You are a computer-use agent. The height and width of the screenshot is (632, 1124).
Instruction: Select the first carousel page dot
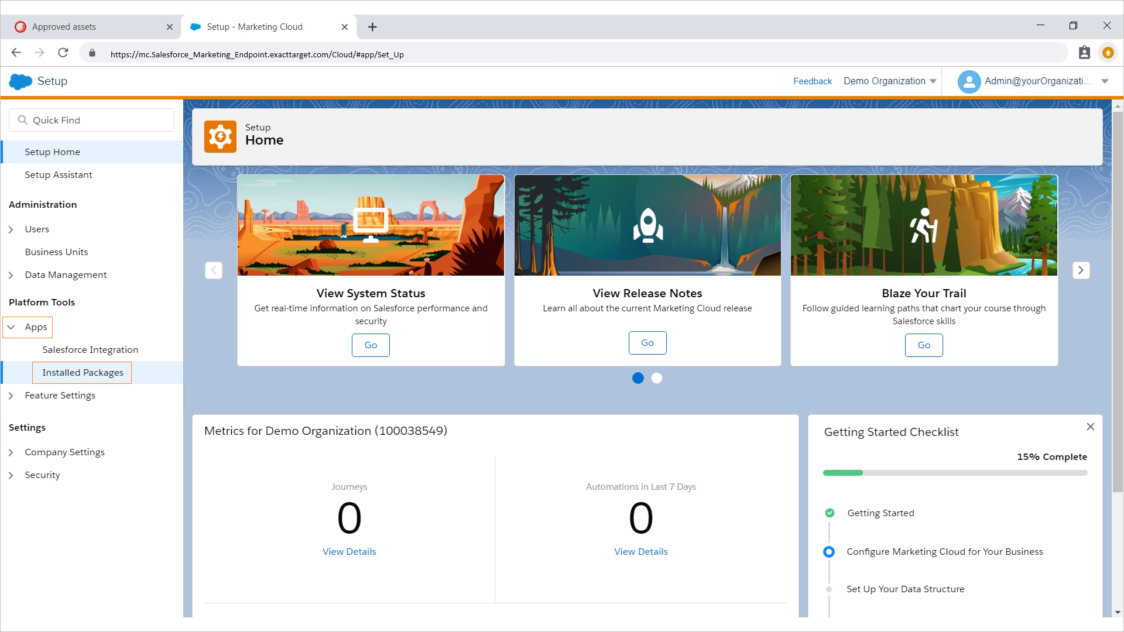[638, 378]
